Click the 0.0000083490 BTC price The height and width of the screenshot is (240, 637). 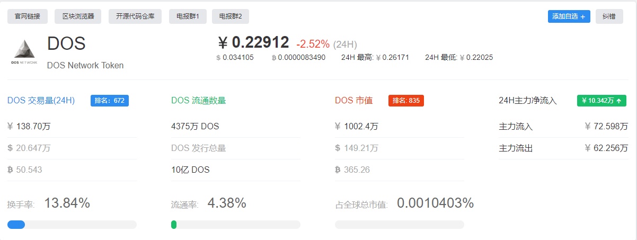pos(298,57)
